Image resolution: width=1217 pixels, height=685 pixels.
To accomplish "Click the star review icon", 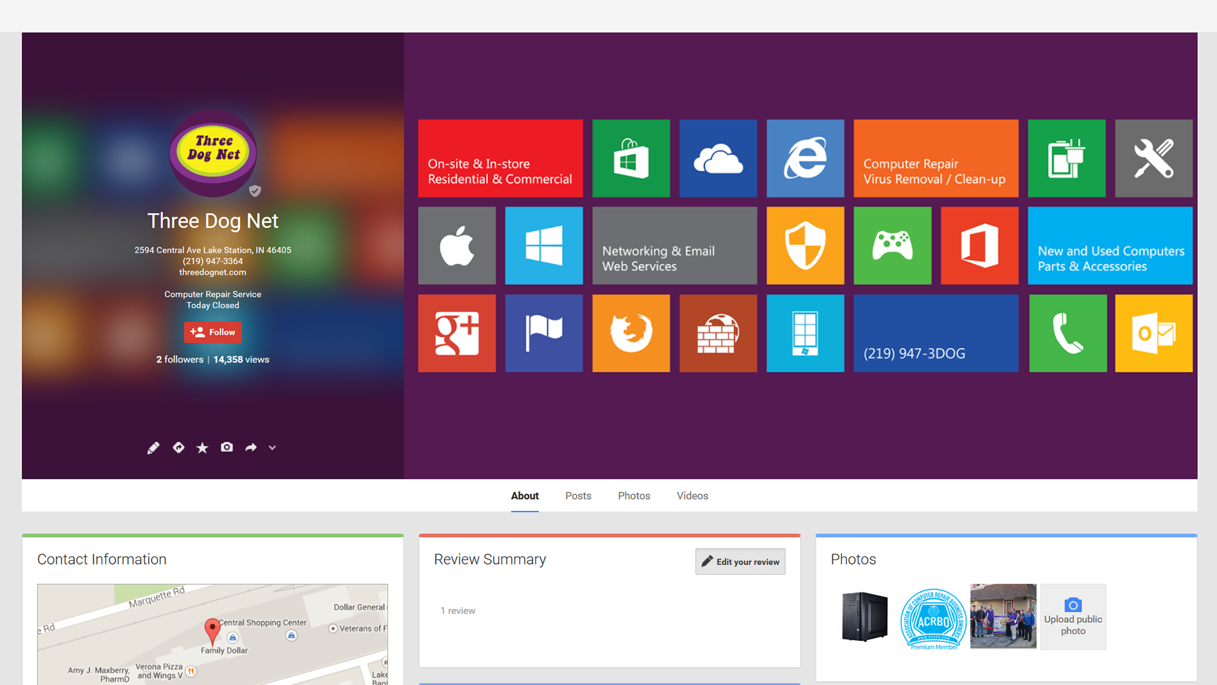I will (202, 448).
